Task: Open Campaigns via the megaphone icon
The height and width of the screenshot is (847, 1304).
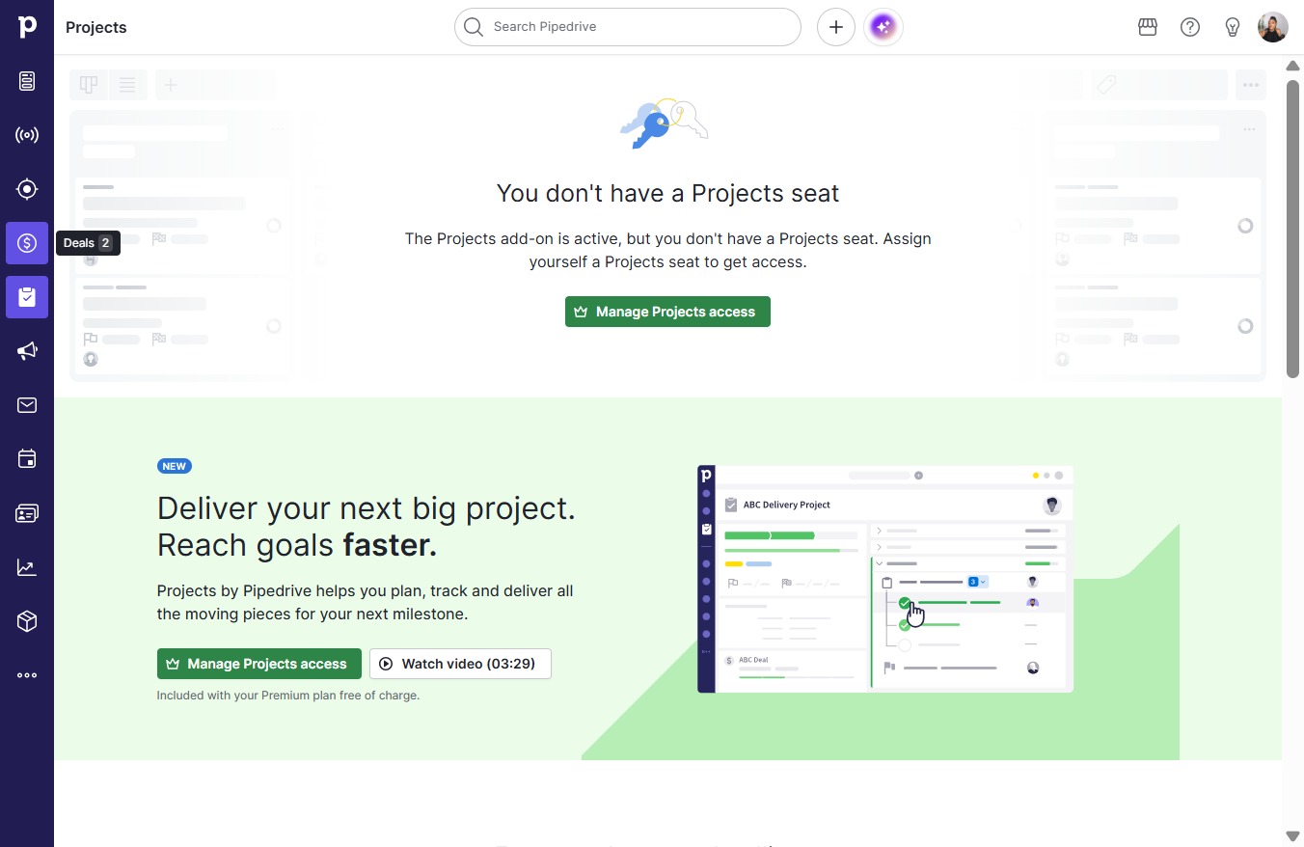Action: coord(27,351)
